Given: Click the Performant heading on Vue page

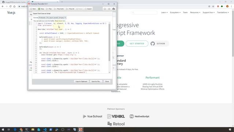Looking at the screenshot, I should [152, 78].
